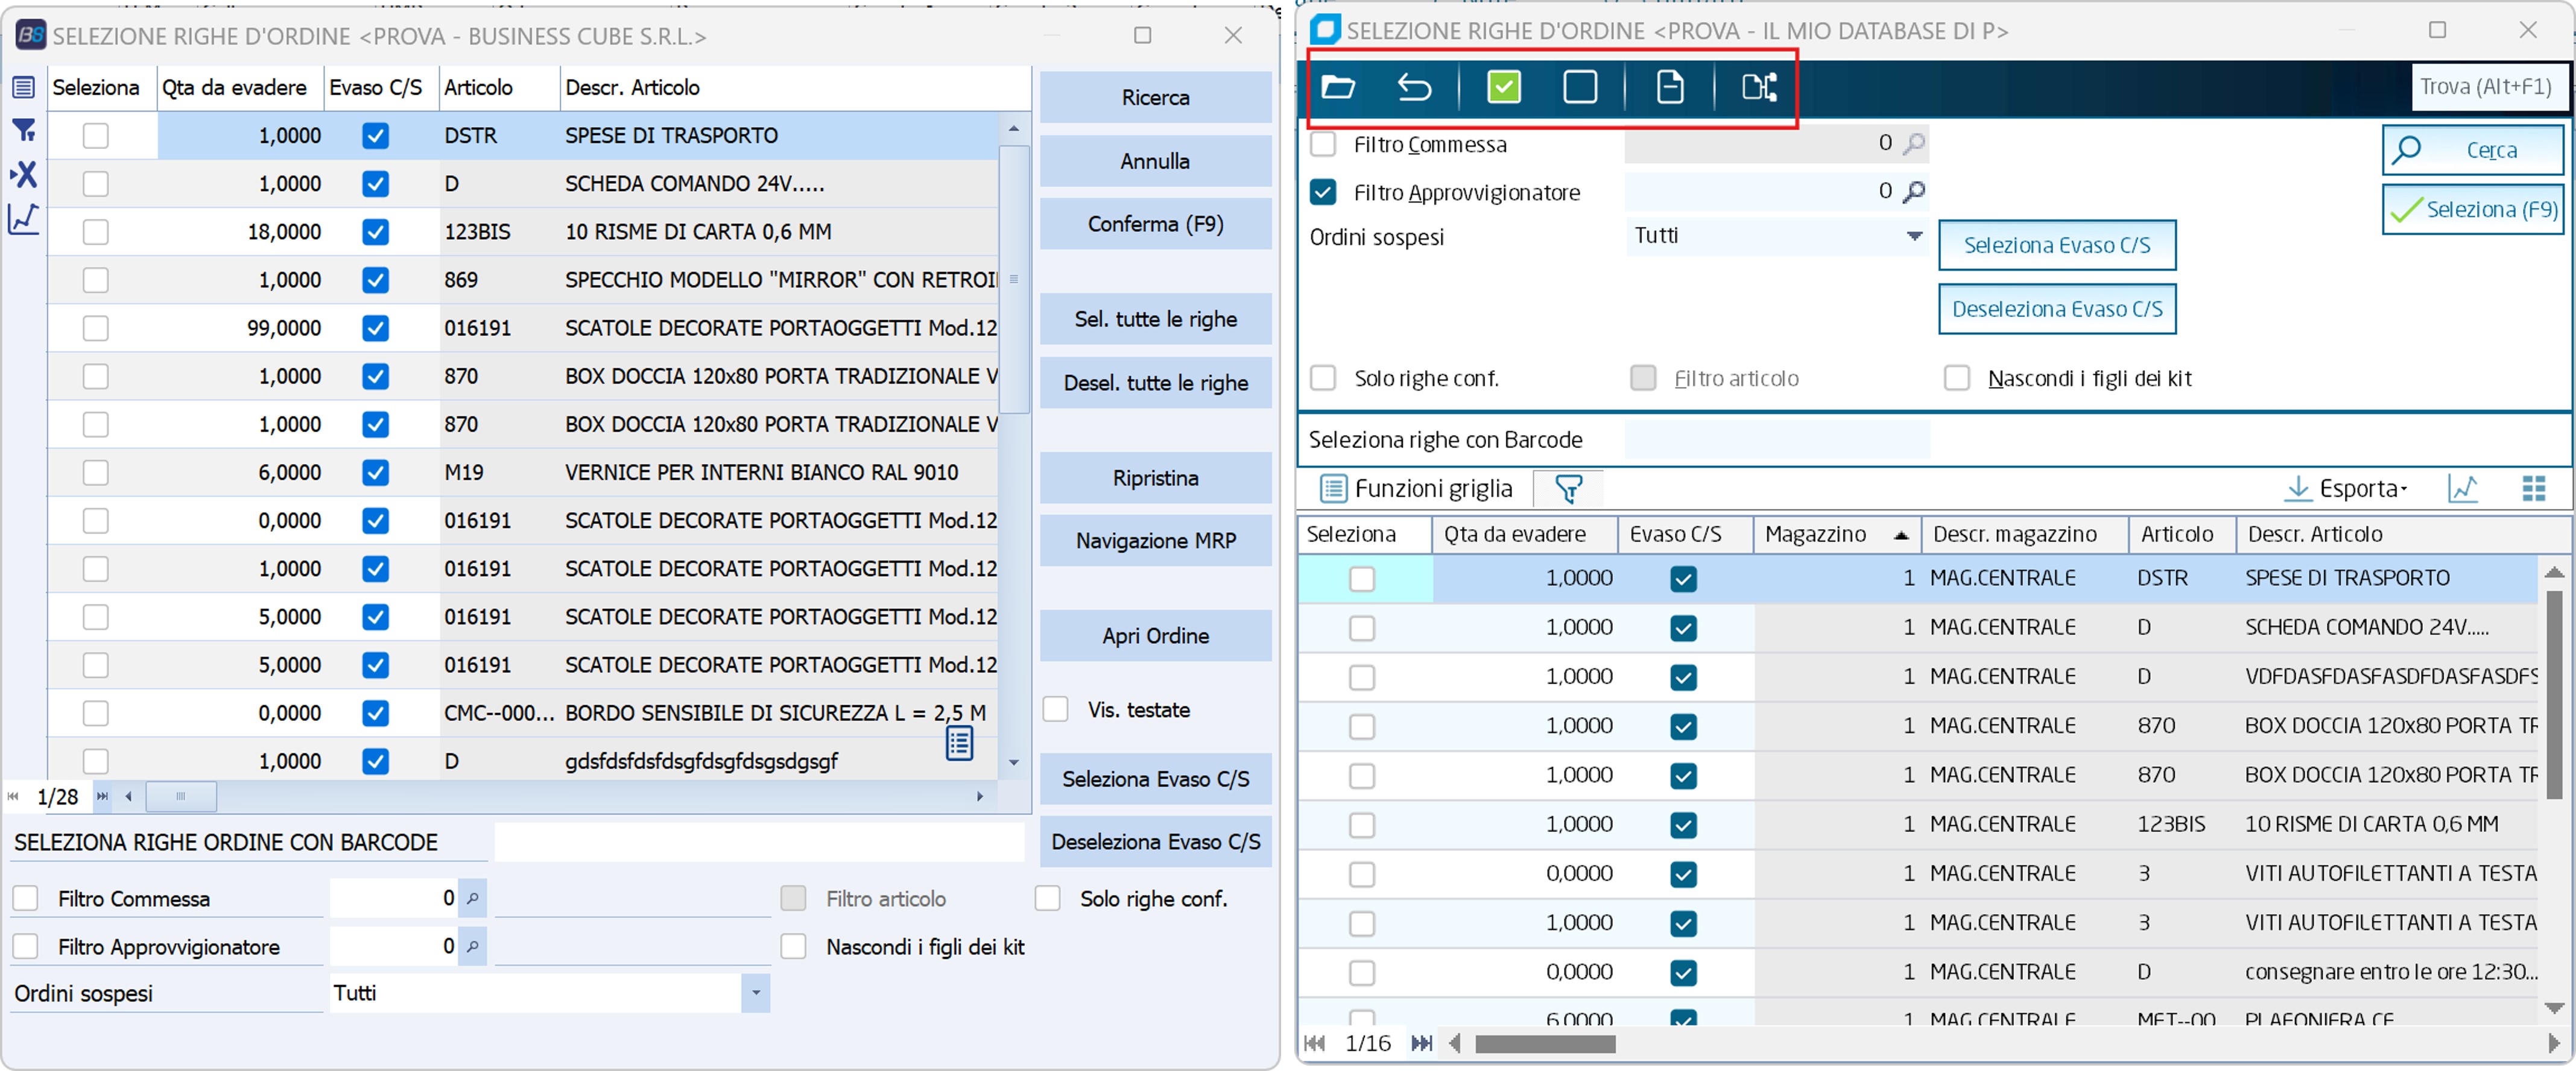Click the green select-all checkmark icon

1503,88
